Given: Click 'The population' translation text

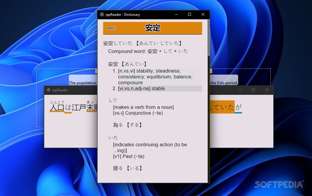Looking at the screenshot, I should 82,83.
